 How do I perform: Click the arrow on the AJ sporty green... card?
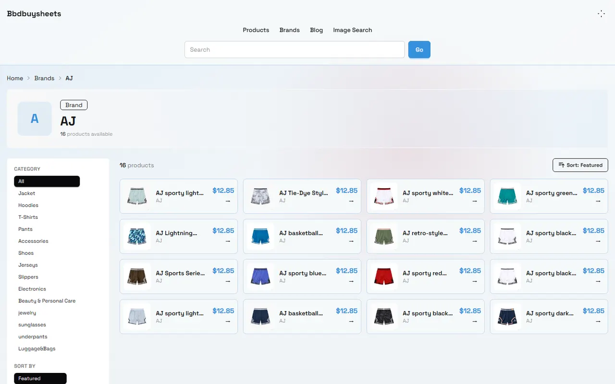(598, 201)
